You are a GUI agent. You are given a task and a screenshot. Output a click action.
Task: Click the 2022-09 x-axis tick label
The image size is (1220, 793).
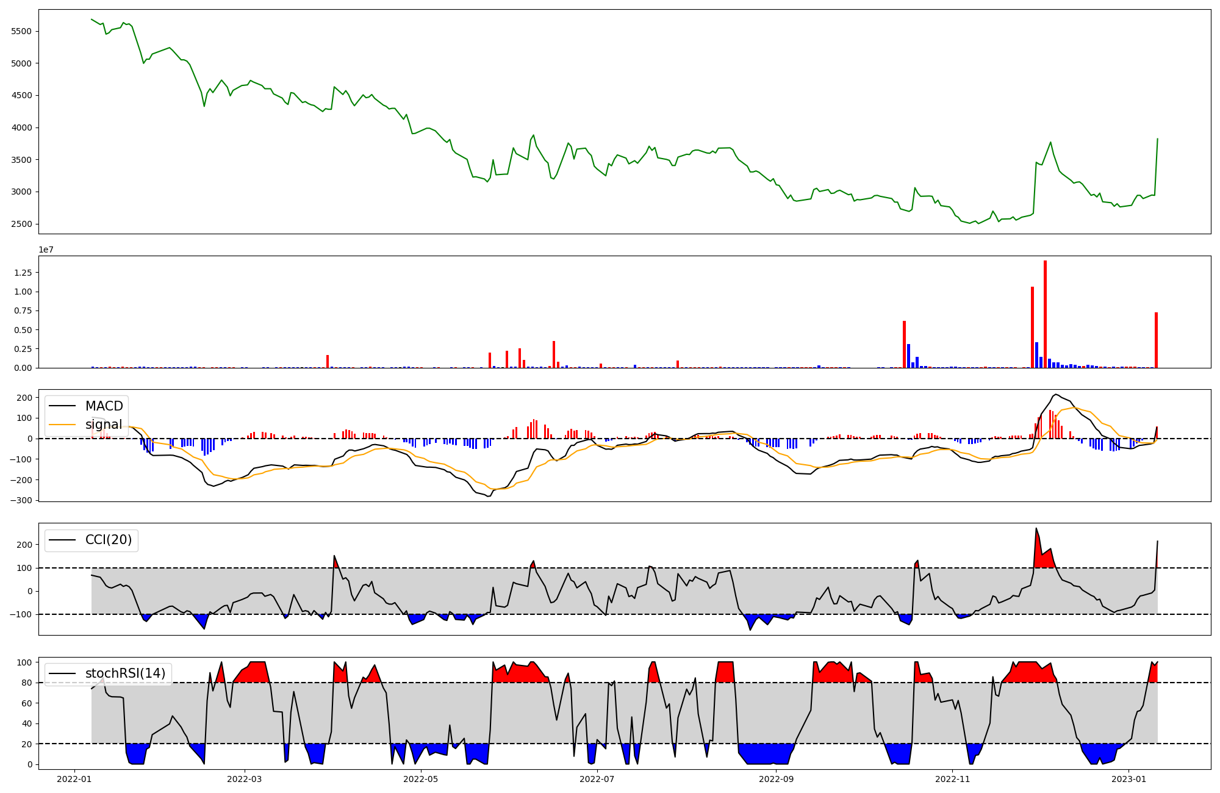pyautogui.click(x=776, y=779)
